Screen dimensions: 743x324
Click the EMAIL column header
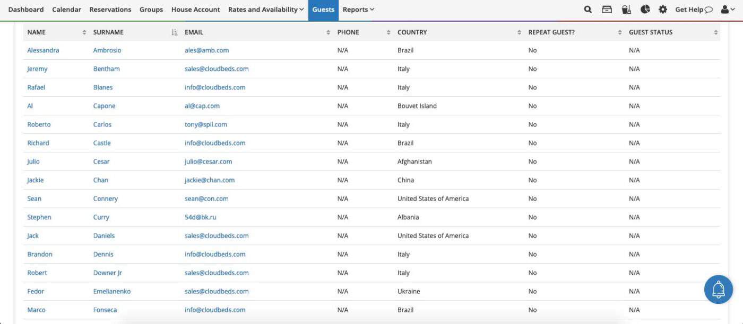pos(194,32)
